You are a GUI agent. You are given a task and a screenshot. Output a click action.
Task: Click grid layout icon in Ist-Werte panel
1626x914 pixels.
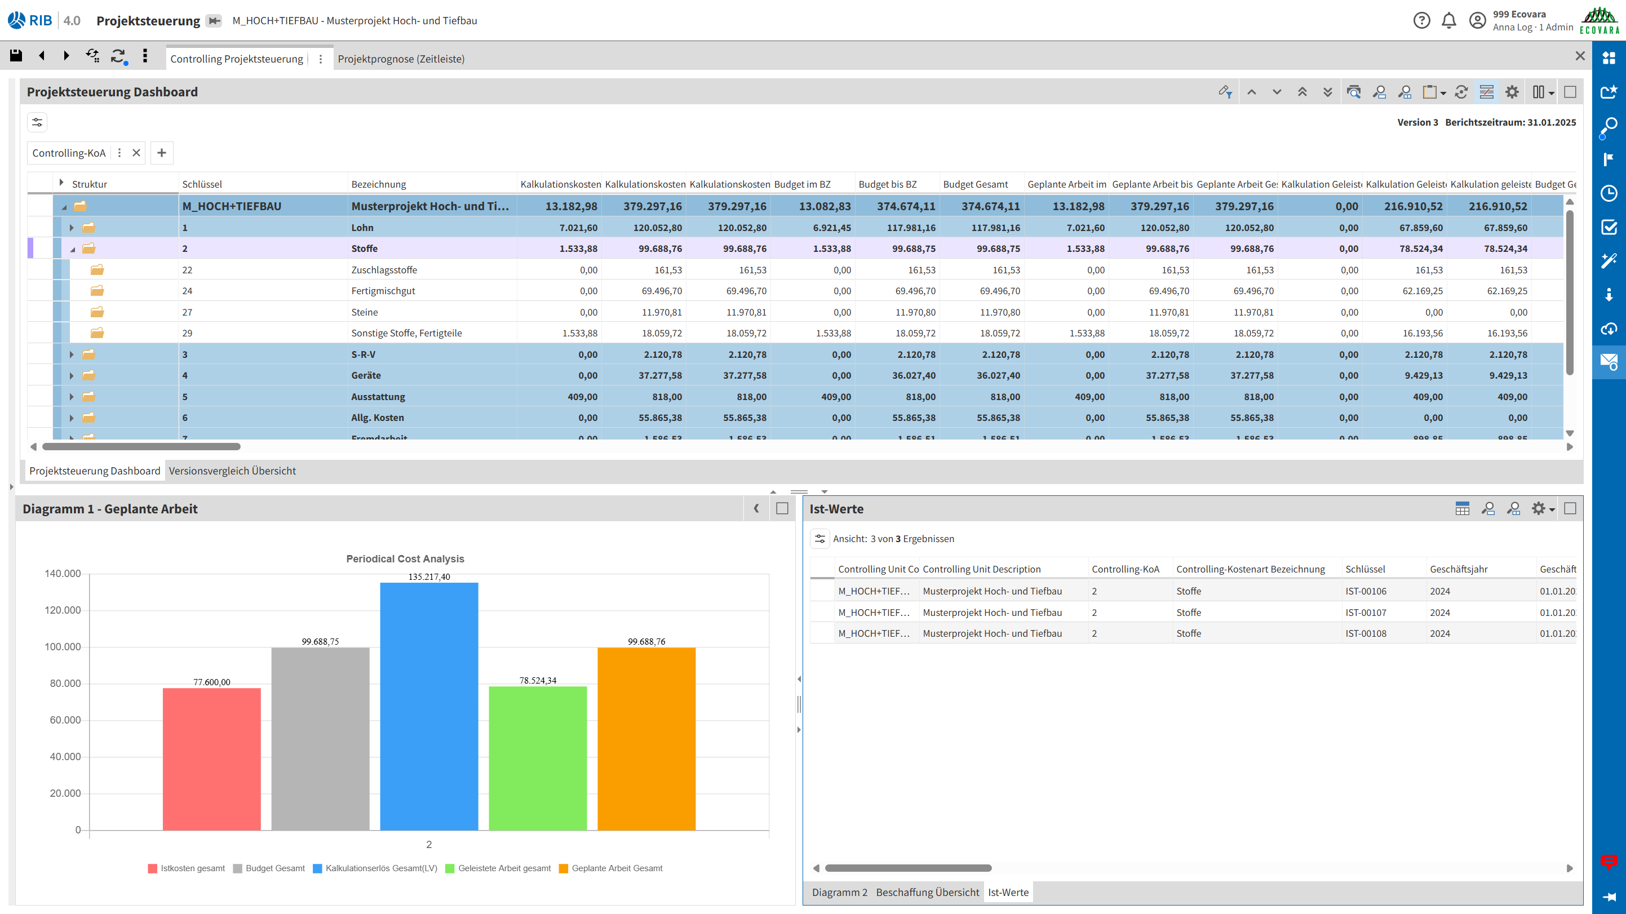click(1462, 509)
